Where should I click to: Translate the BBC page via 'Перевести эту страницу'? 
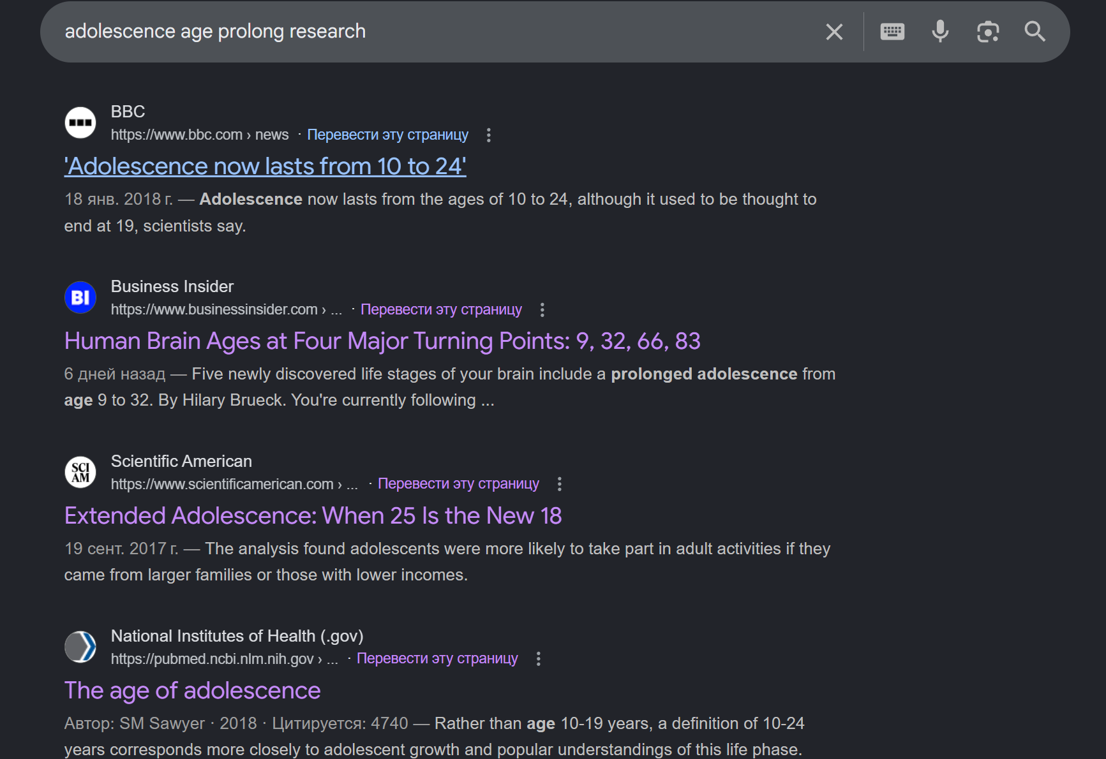click(387, 135)
